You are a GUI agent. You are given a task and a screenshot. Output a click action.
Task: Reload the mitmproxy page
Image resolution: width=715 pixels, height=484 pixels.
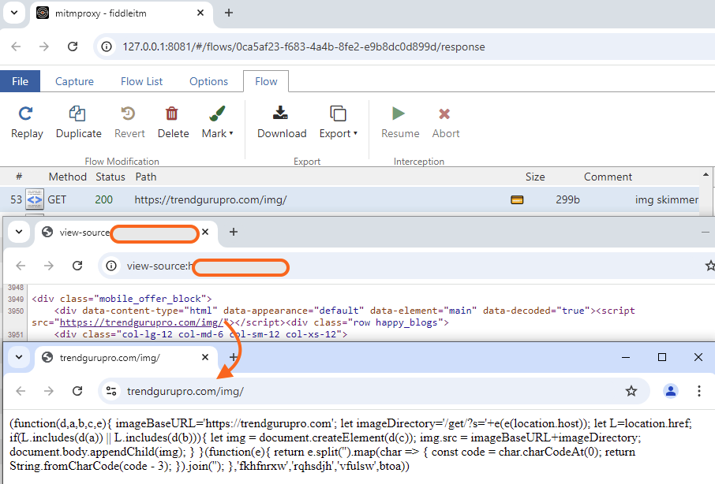coord(73,47)
